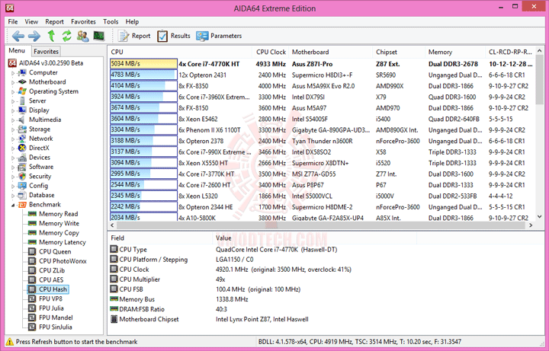Click horizontal scrollbar right arrow
The image size is (549, 351).
pyautogui.click(x=531, y=225)
